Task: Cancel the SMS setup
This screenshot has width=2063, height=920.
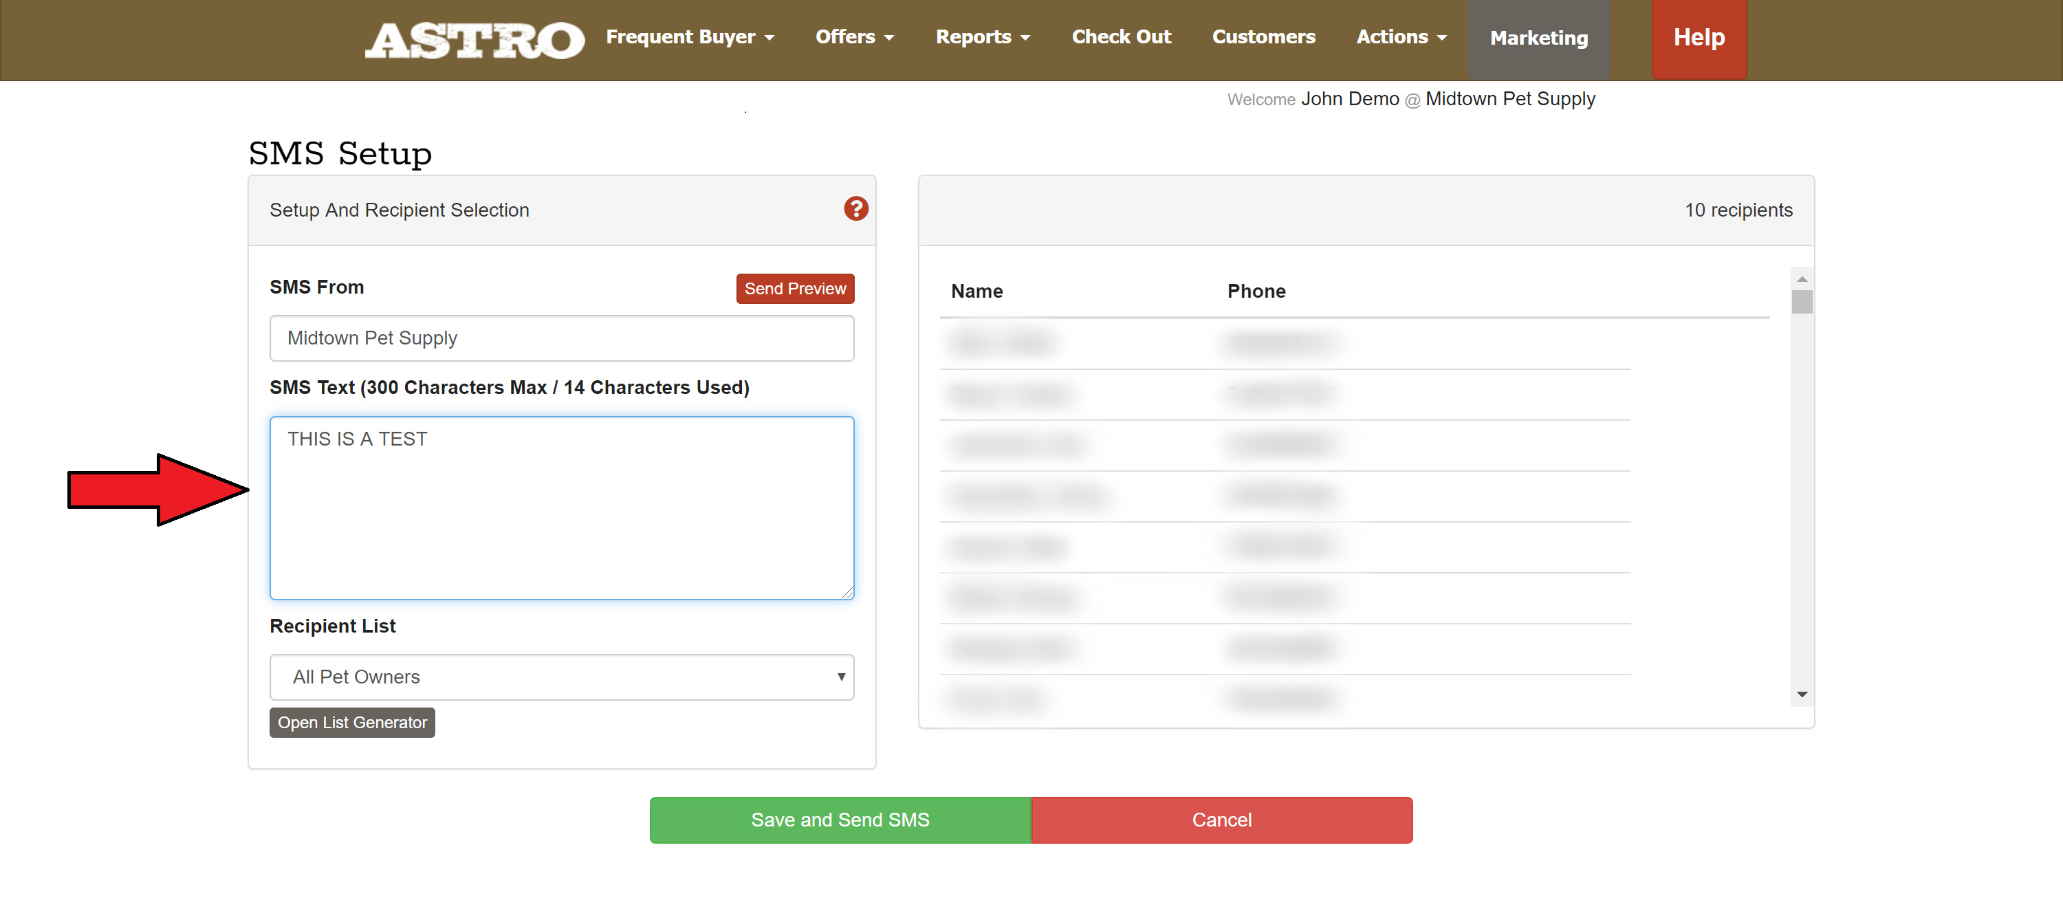Action: tap(1221, 819)
